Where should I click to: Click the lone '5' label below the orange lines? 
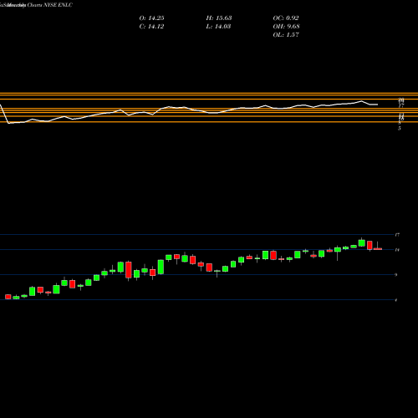(x=400, y=129)
